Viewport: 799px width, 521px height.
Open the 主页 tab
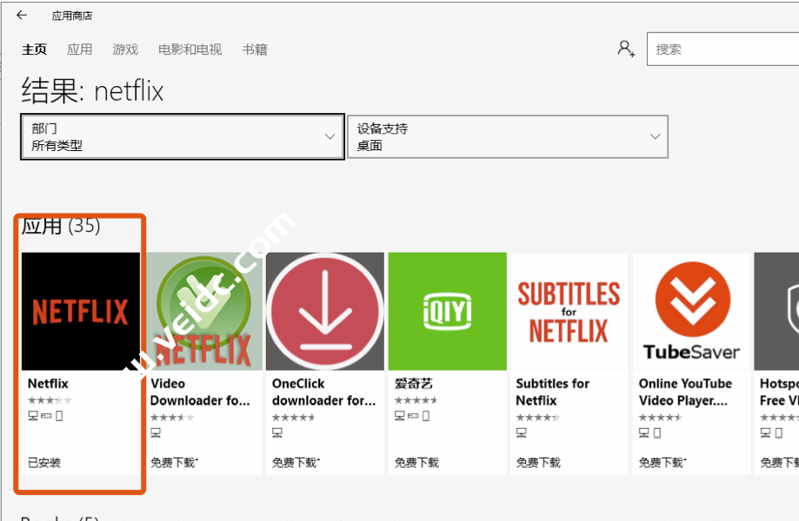(x=34, y=49)
